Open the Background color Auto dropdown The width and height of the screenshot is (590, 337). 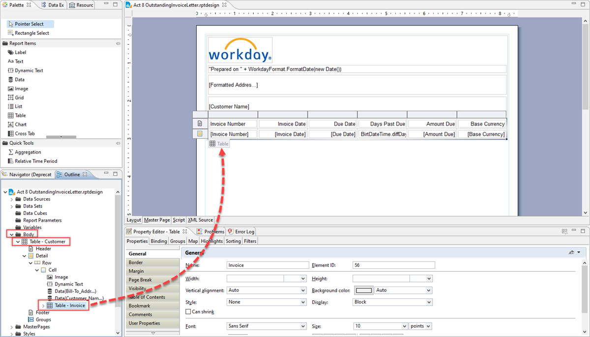429,290
